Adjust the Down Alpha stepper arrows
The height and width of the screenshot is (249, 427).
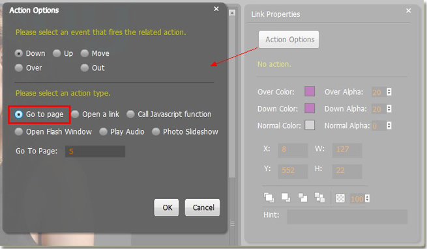click(389, 109)
